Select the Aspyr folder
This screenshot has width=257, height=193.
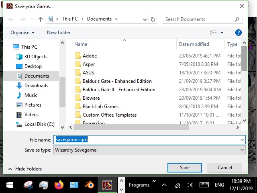[89, 64]
